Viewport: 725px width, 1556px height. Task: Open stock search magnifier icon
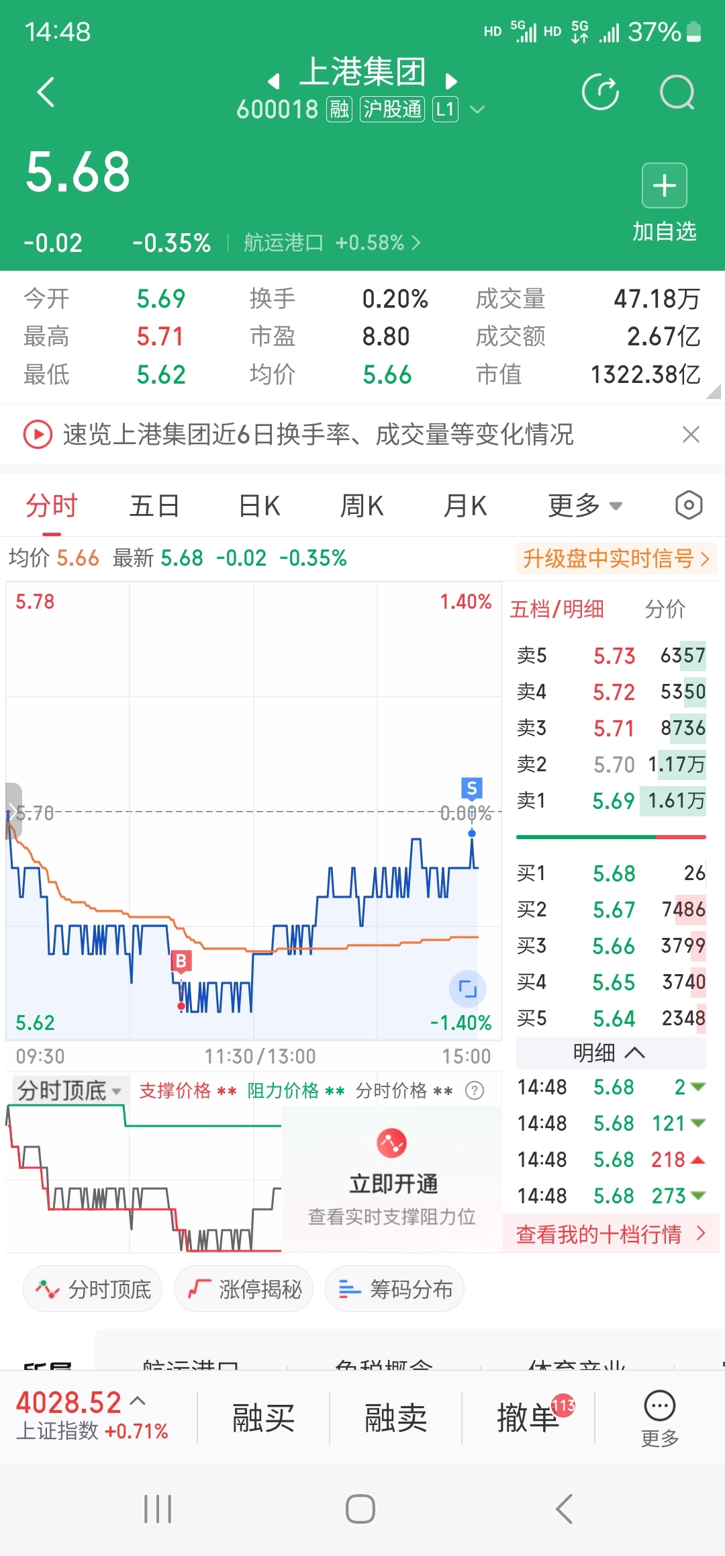point(677,92)
